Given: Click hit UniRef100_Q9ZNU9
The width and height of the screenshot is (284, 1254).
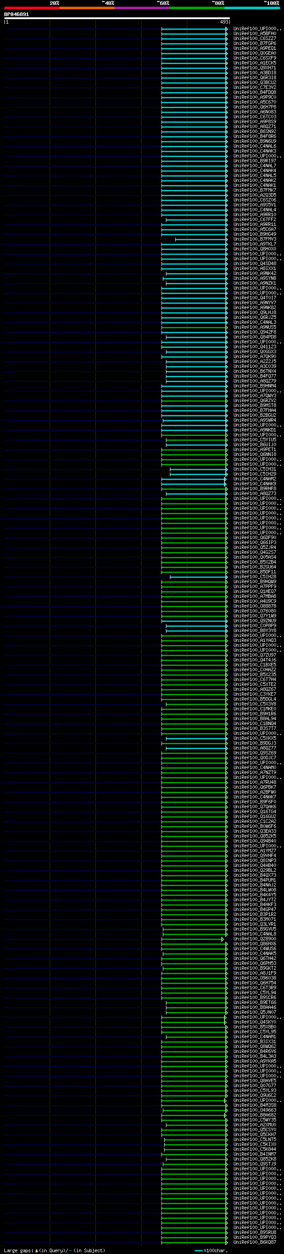Looking at the screenshot, I should click(x=254, y=621).
